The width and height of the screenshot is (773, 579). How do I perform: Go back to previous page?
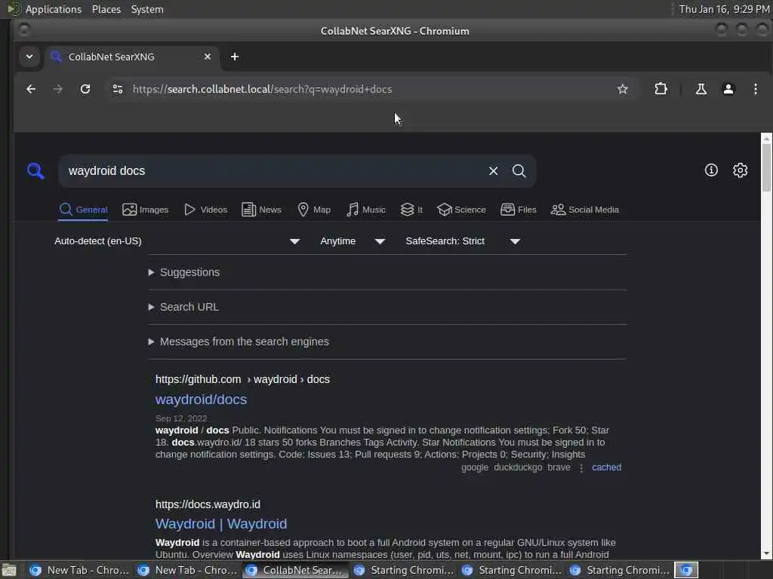(x=30, y=89)
